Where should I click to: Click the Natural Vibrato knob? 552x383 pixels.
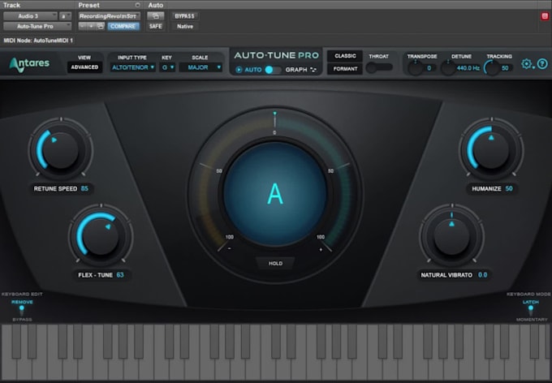pos(451,236)
